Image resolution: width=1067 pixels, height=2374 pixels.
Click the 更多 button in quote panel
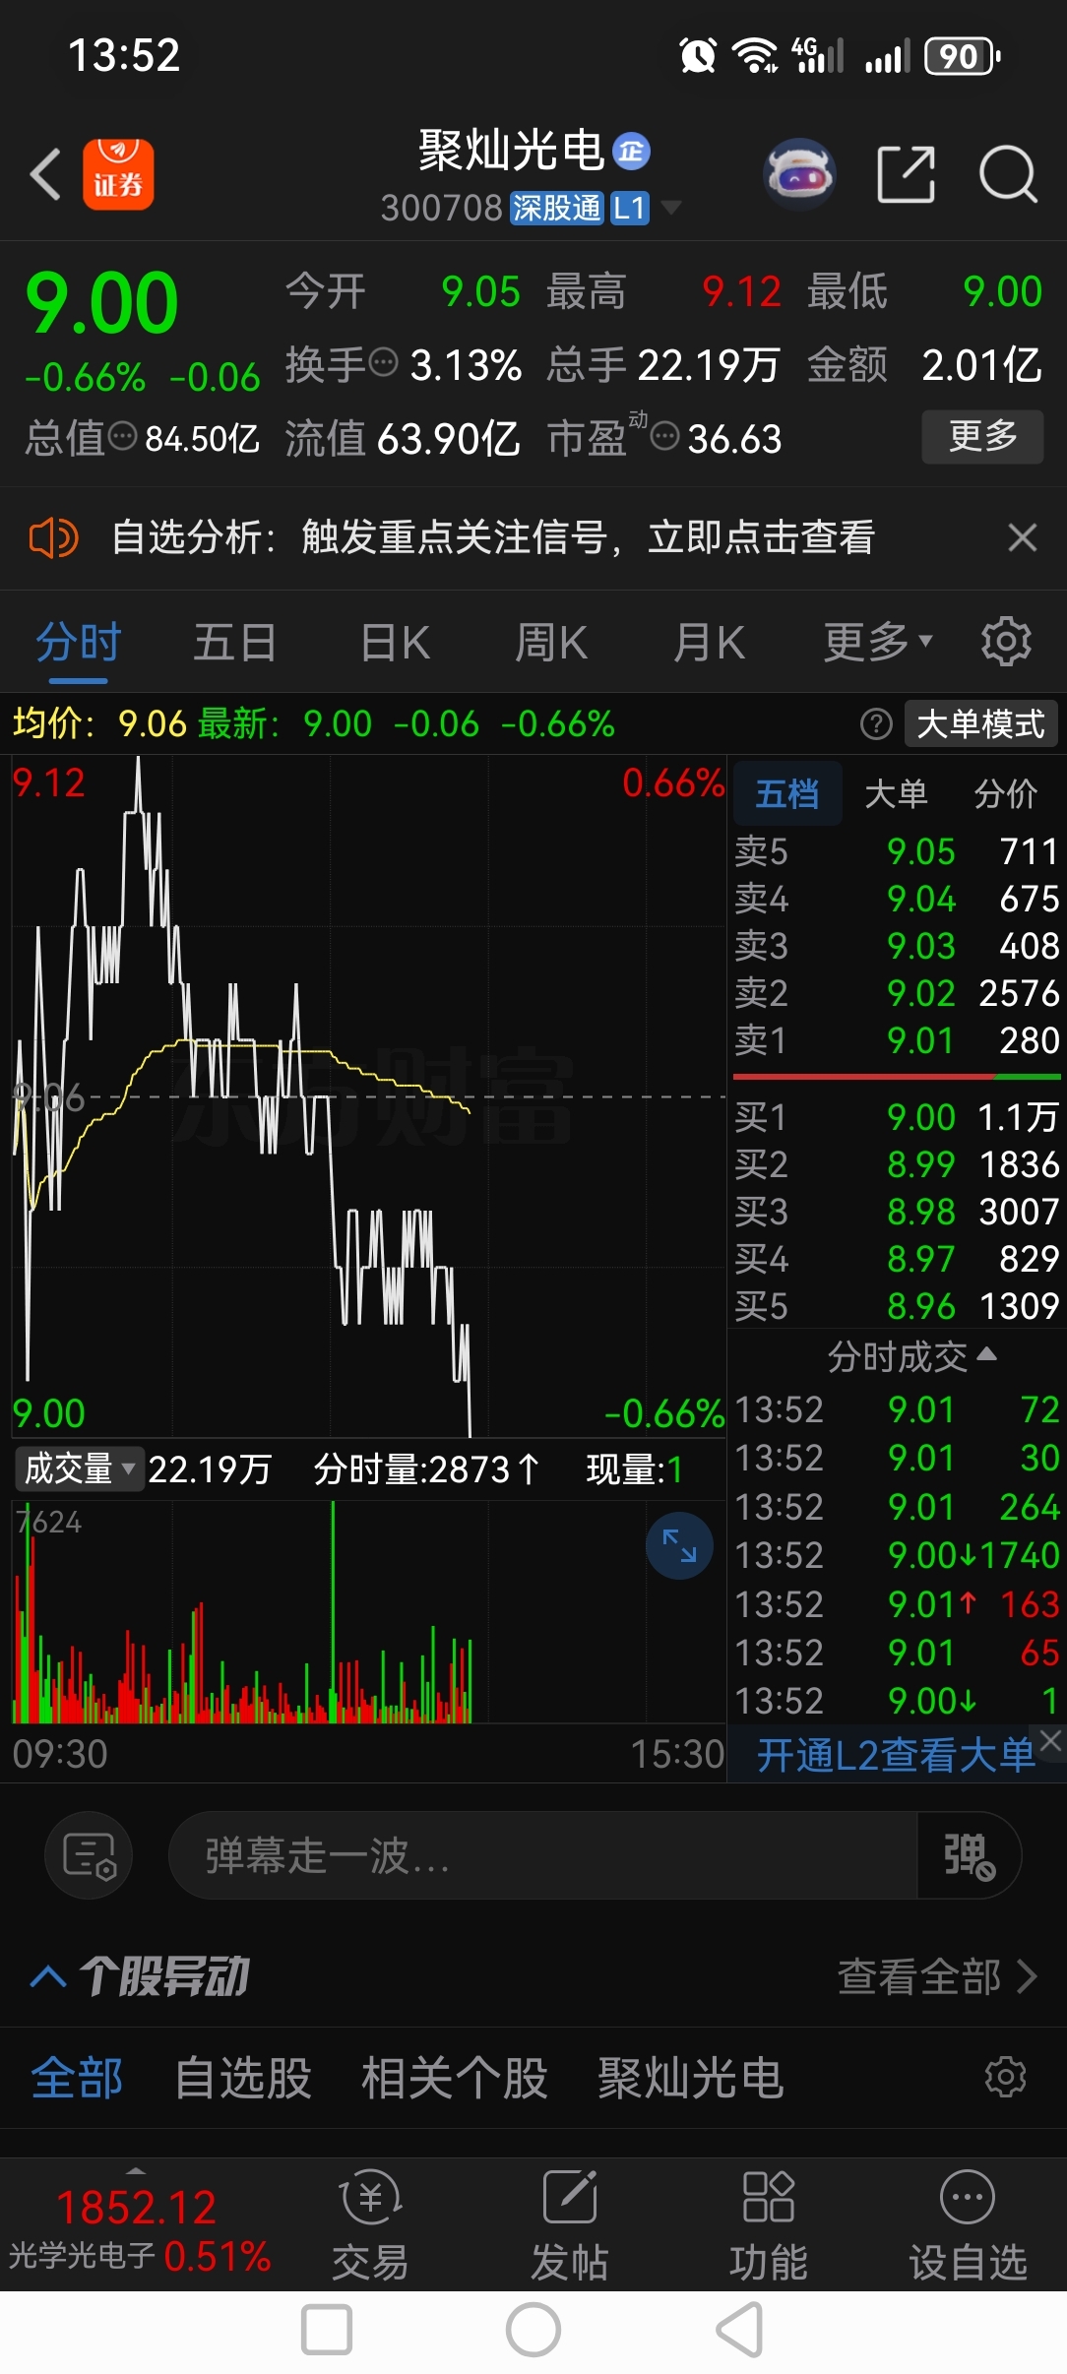(x=982, y=436)
